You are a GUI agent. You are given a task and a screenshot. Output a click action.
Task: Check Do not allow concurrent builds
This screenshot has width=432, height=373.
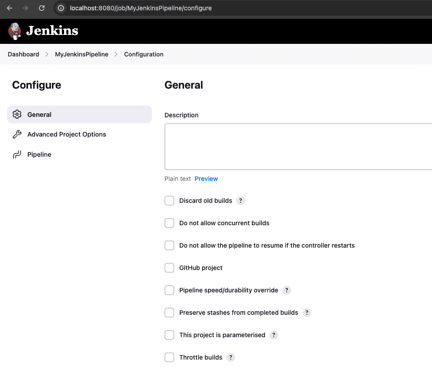click(169, 223)
